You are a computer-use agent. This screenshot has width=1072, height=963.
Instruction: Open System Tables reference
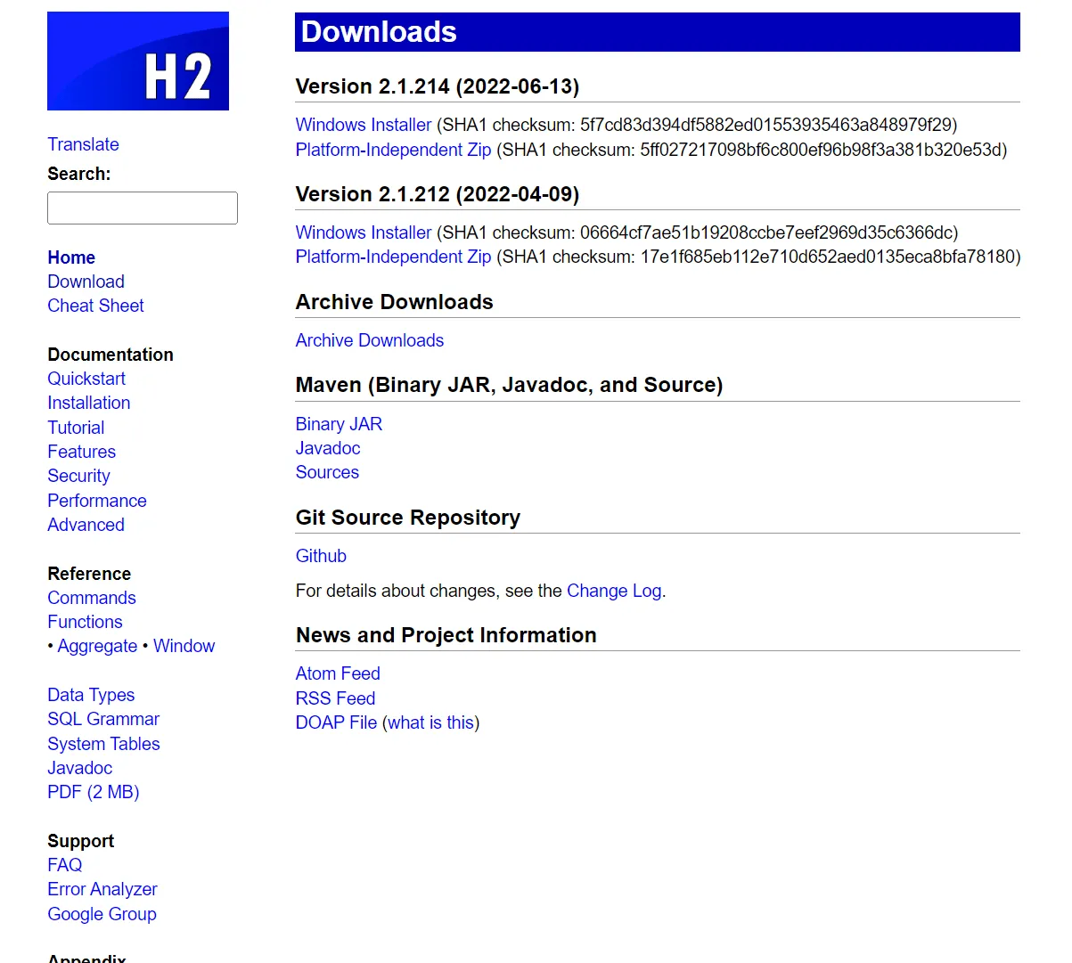103,744
